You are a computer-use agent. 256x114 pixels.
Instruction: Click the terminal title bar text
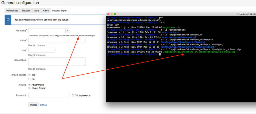pyautogui.click(x=246, y=14)
